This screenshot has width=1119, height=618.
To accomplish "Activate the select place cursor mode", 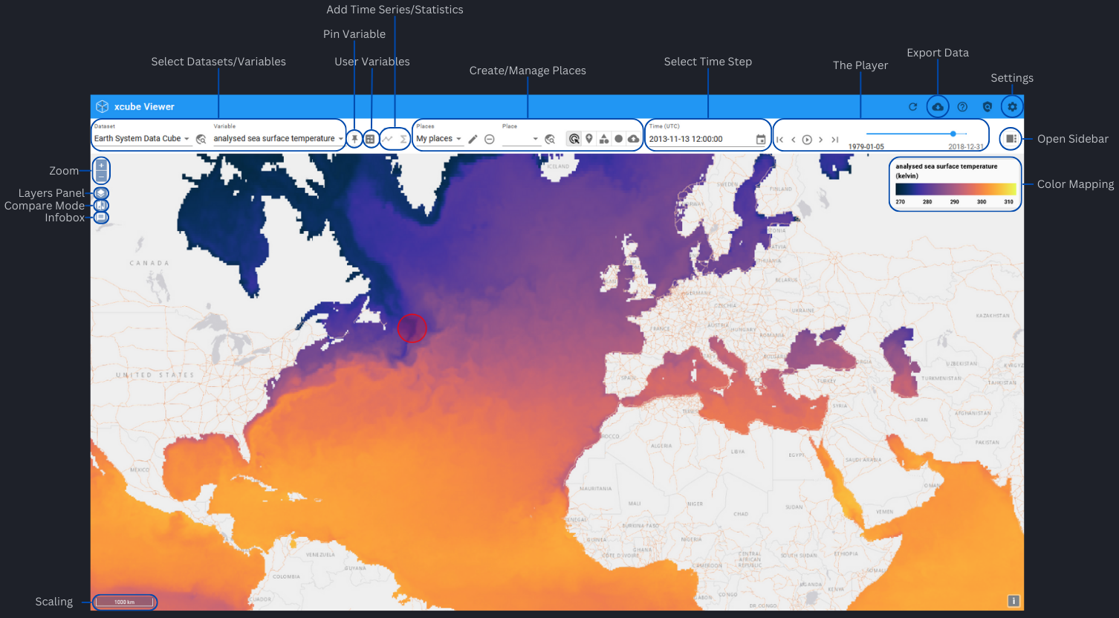I will pyautogui.click(x=574, y=139).
